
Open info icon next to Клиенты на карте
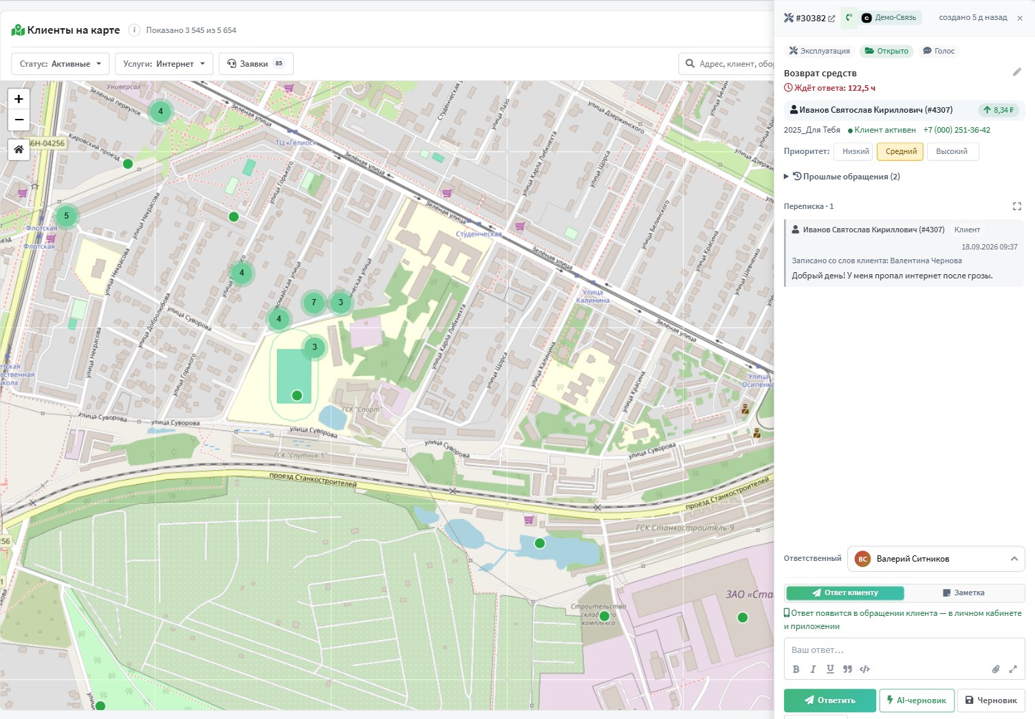(134, 30)
